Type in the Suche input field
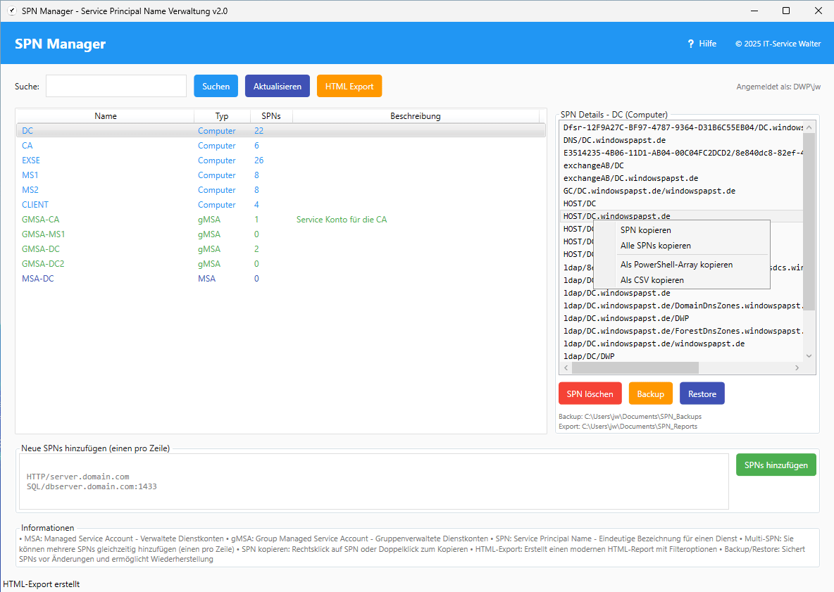The height and width of the screenshot is (592, 834). click(x=116, y=86)
